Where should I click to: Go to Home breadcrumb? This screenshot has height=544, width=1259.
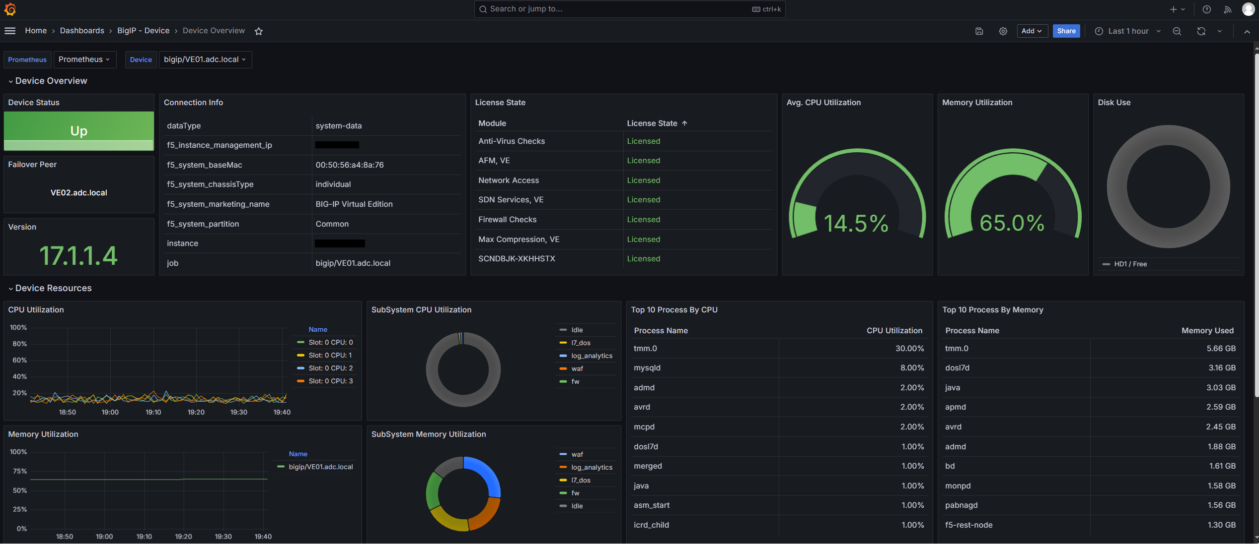[x=36, y=31]
